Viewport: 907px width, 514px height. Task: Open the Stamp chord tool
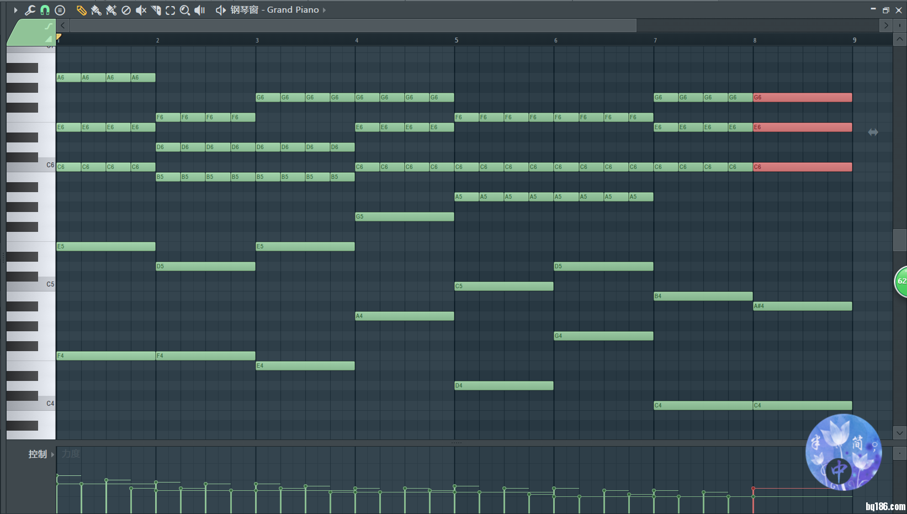pyautogui.click(x=60, y=10)
